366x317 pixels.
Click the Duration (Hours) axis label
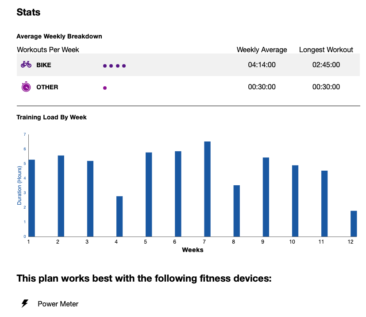click(x=19, y=185)
